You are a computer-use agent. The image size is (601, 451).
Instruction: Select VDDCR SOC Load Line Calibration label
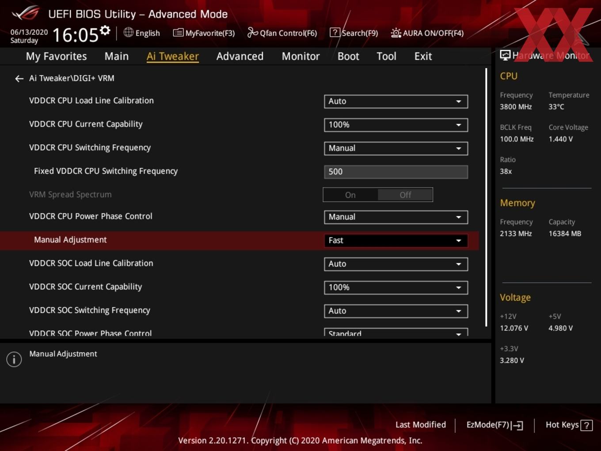[91, 263]
